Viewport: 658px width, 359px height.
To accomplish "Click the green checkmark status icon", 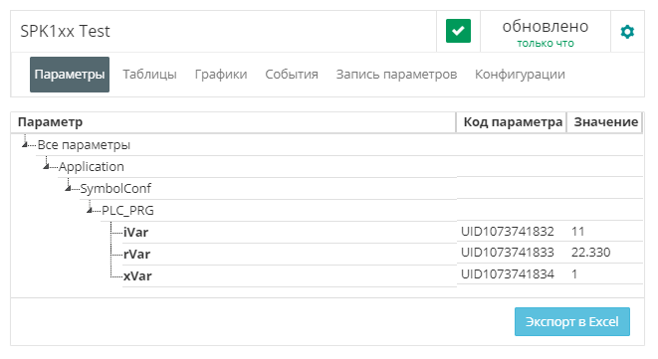I will 458,31.
